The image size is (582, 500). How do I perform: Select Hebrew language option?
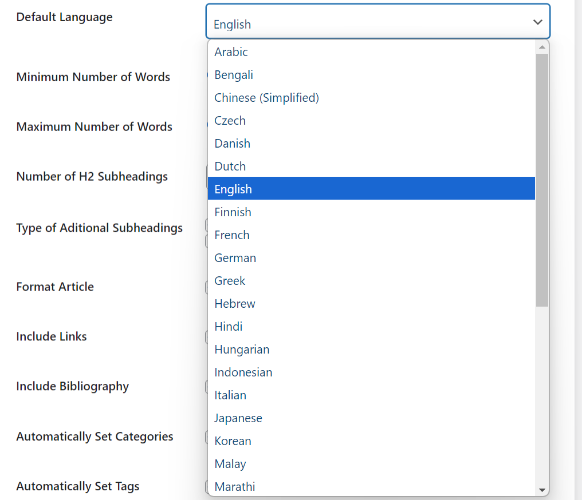[x=371, y=304]
